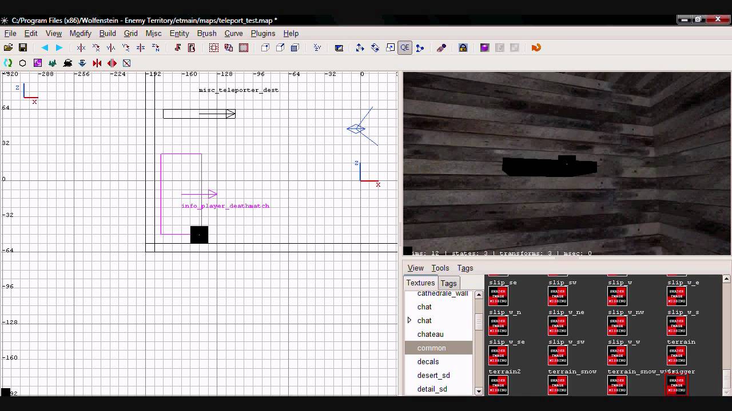Select the common texture folder
This screenshot has width=732, height=411.
439,348
